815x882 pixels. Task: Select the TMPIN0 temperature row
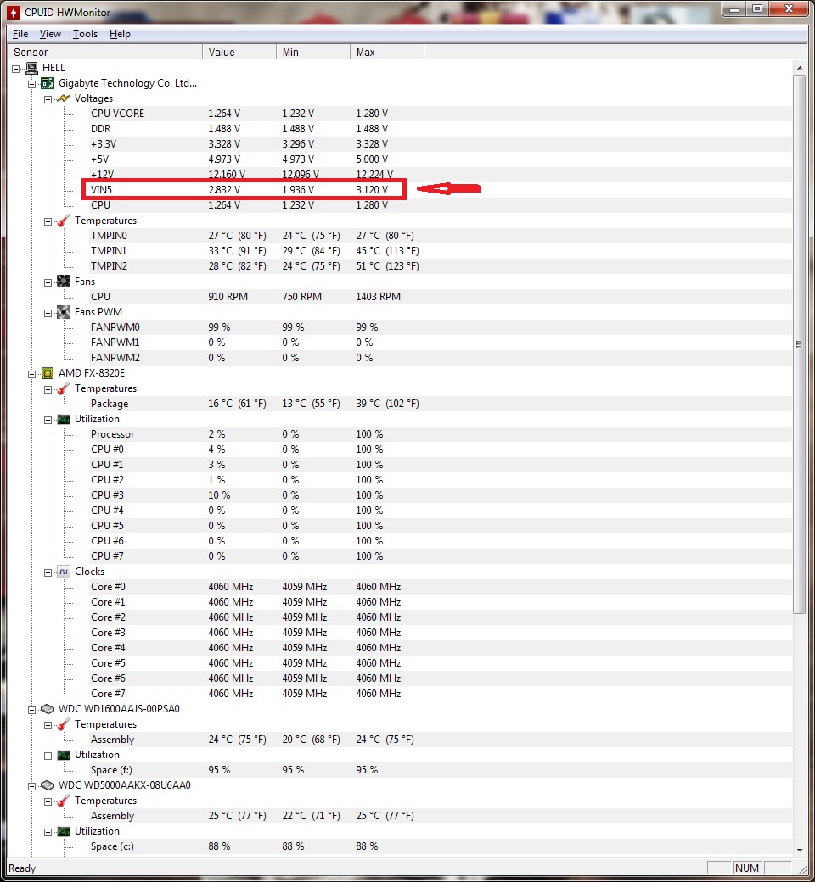click(441, 236)
